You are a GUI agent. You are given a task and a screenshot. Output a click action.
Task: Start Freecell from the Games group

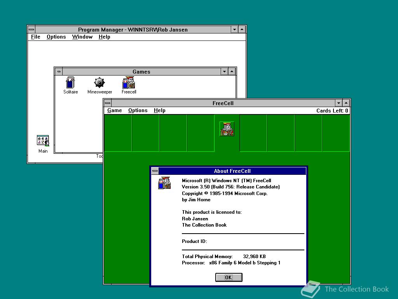(x=128, y=83)
